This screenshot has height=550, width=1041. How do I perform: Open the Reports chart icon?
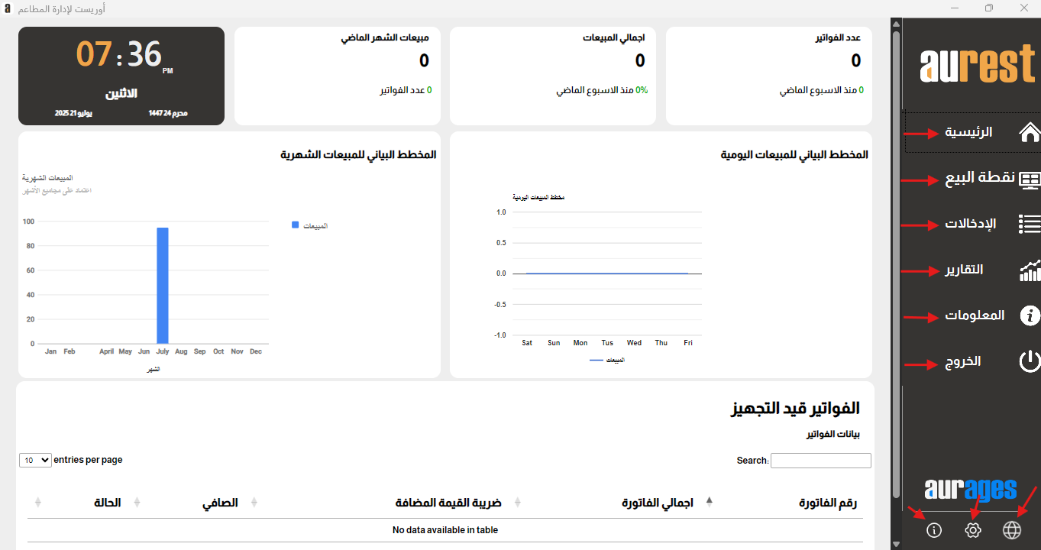[x=1030, y=270]
